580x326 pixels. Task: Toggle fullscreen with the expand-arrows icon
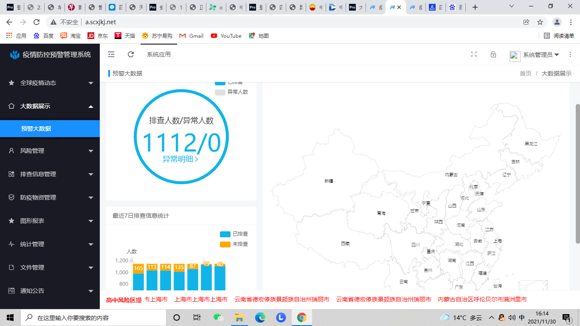(x=474, y=54)
